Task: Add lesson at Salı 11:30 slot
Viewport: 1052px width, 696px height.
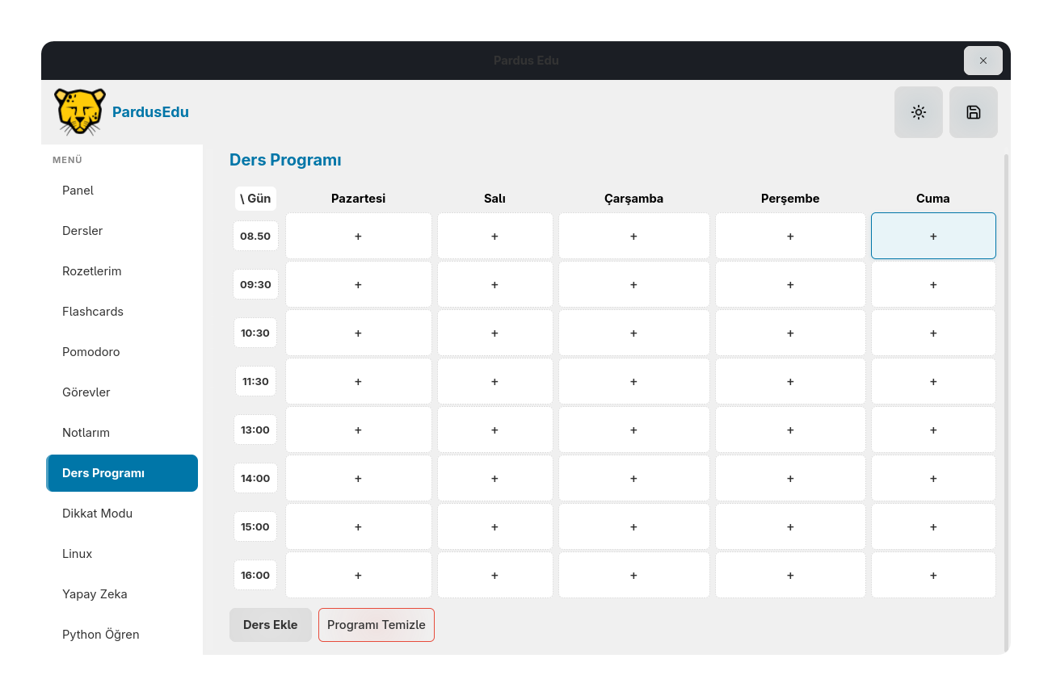Action: point(495,381)
